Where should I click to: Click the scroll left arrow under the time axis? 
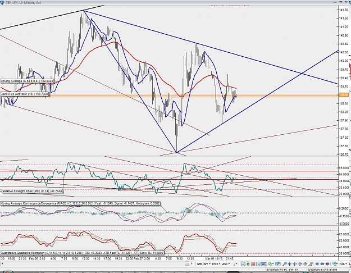2,264
